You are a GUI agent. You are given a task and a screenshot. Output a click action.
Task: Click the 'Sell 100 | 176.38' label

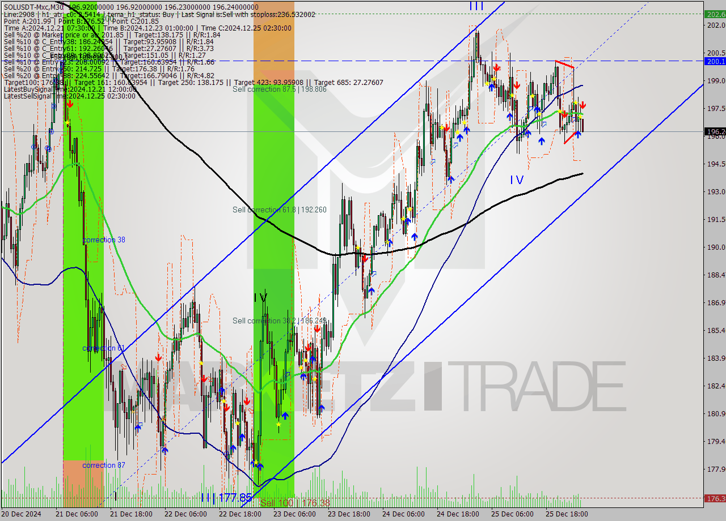coord(295,503)
